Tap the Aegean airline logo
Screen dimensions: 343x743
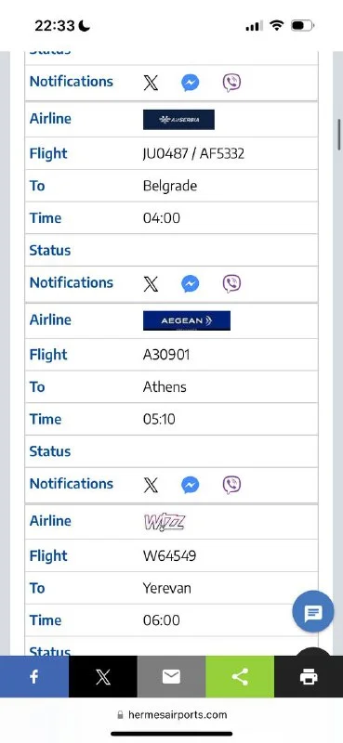[187, 320]
